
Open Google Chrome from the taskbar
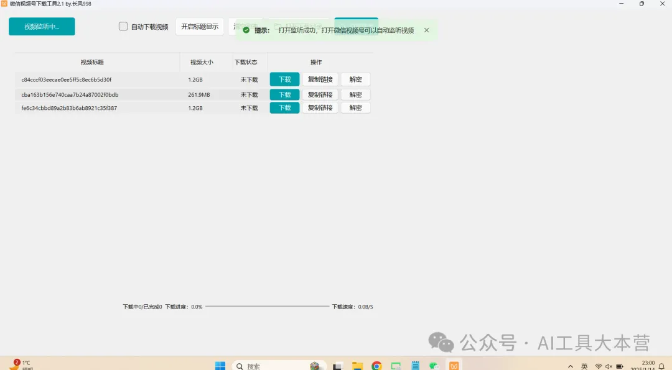click(376, 366)
